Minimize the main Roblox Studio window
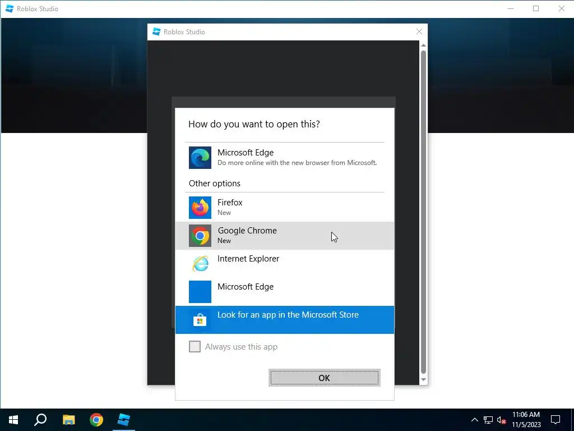This screenshot has width=574, height=431. 511,8
